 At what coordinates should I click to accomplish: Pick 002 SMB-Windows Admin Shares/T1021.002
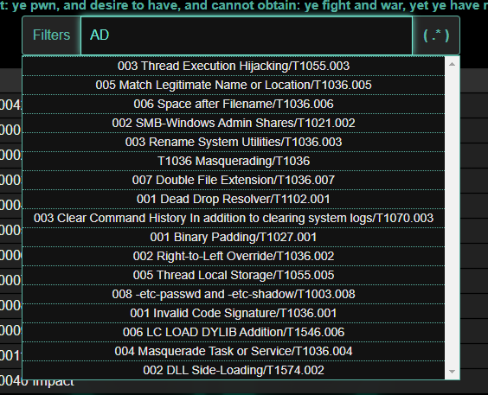[x=234, y=123]
